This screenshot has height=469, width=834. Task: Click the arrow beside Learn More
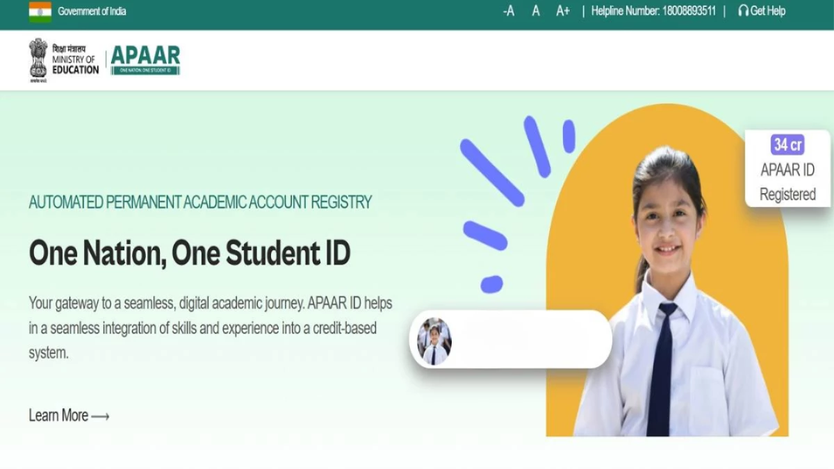pos(101,416)
